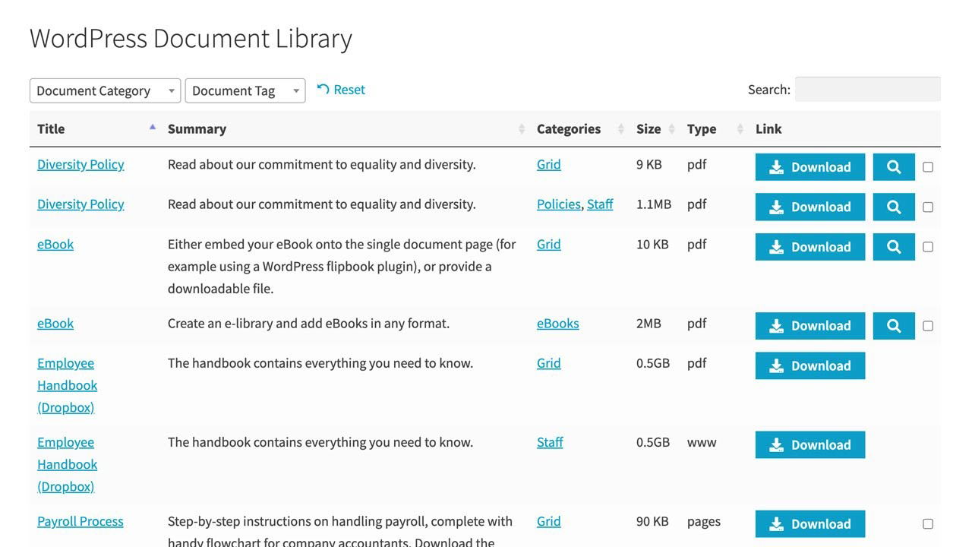Sort the table by the Title column arrow

coord(153,128)
